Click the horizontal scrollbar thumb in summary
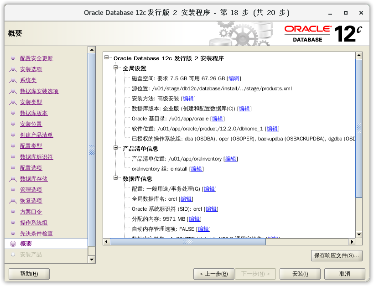This screenshot has width=374, height=286. click(x=188, y=242)
